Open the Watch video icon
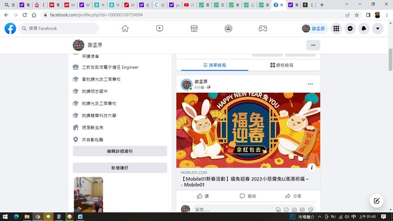This screenshot has width=393, height=221. [x=159, y=28]
